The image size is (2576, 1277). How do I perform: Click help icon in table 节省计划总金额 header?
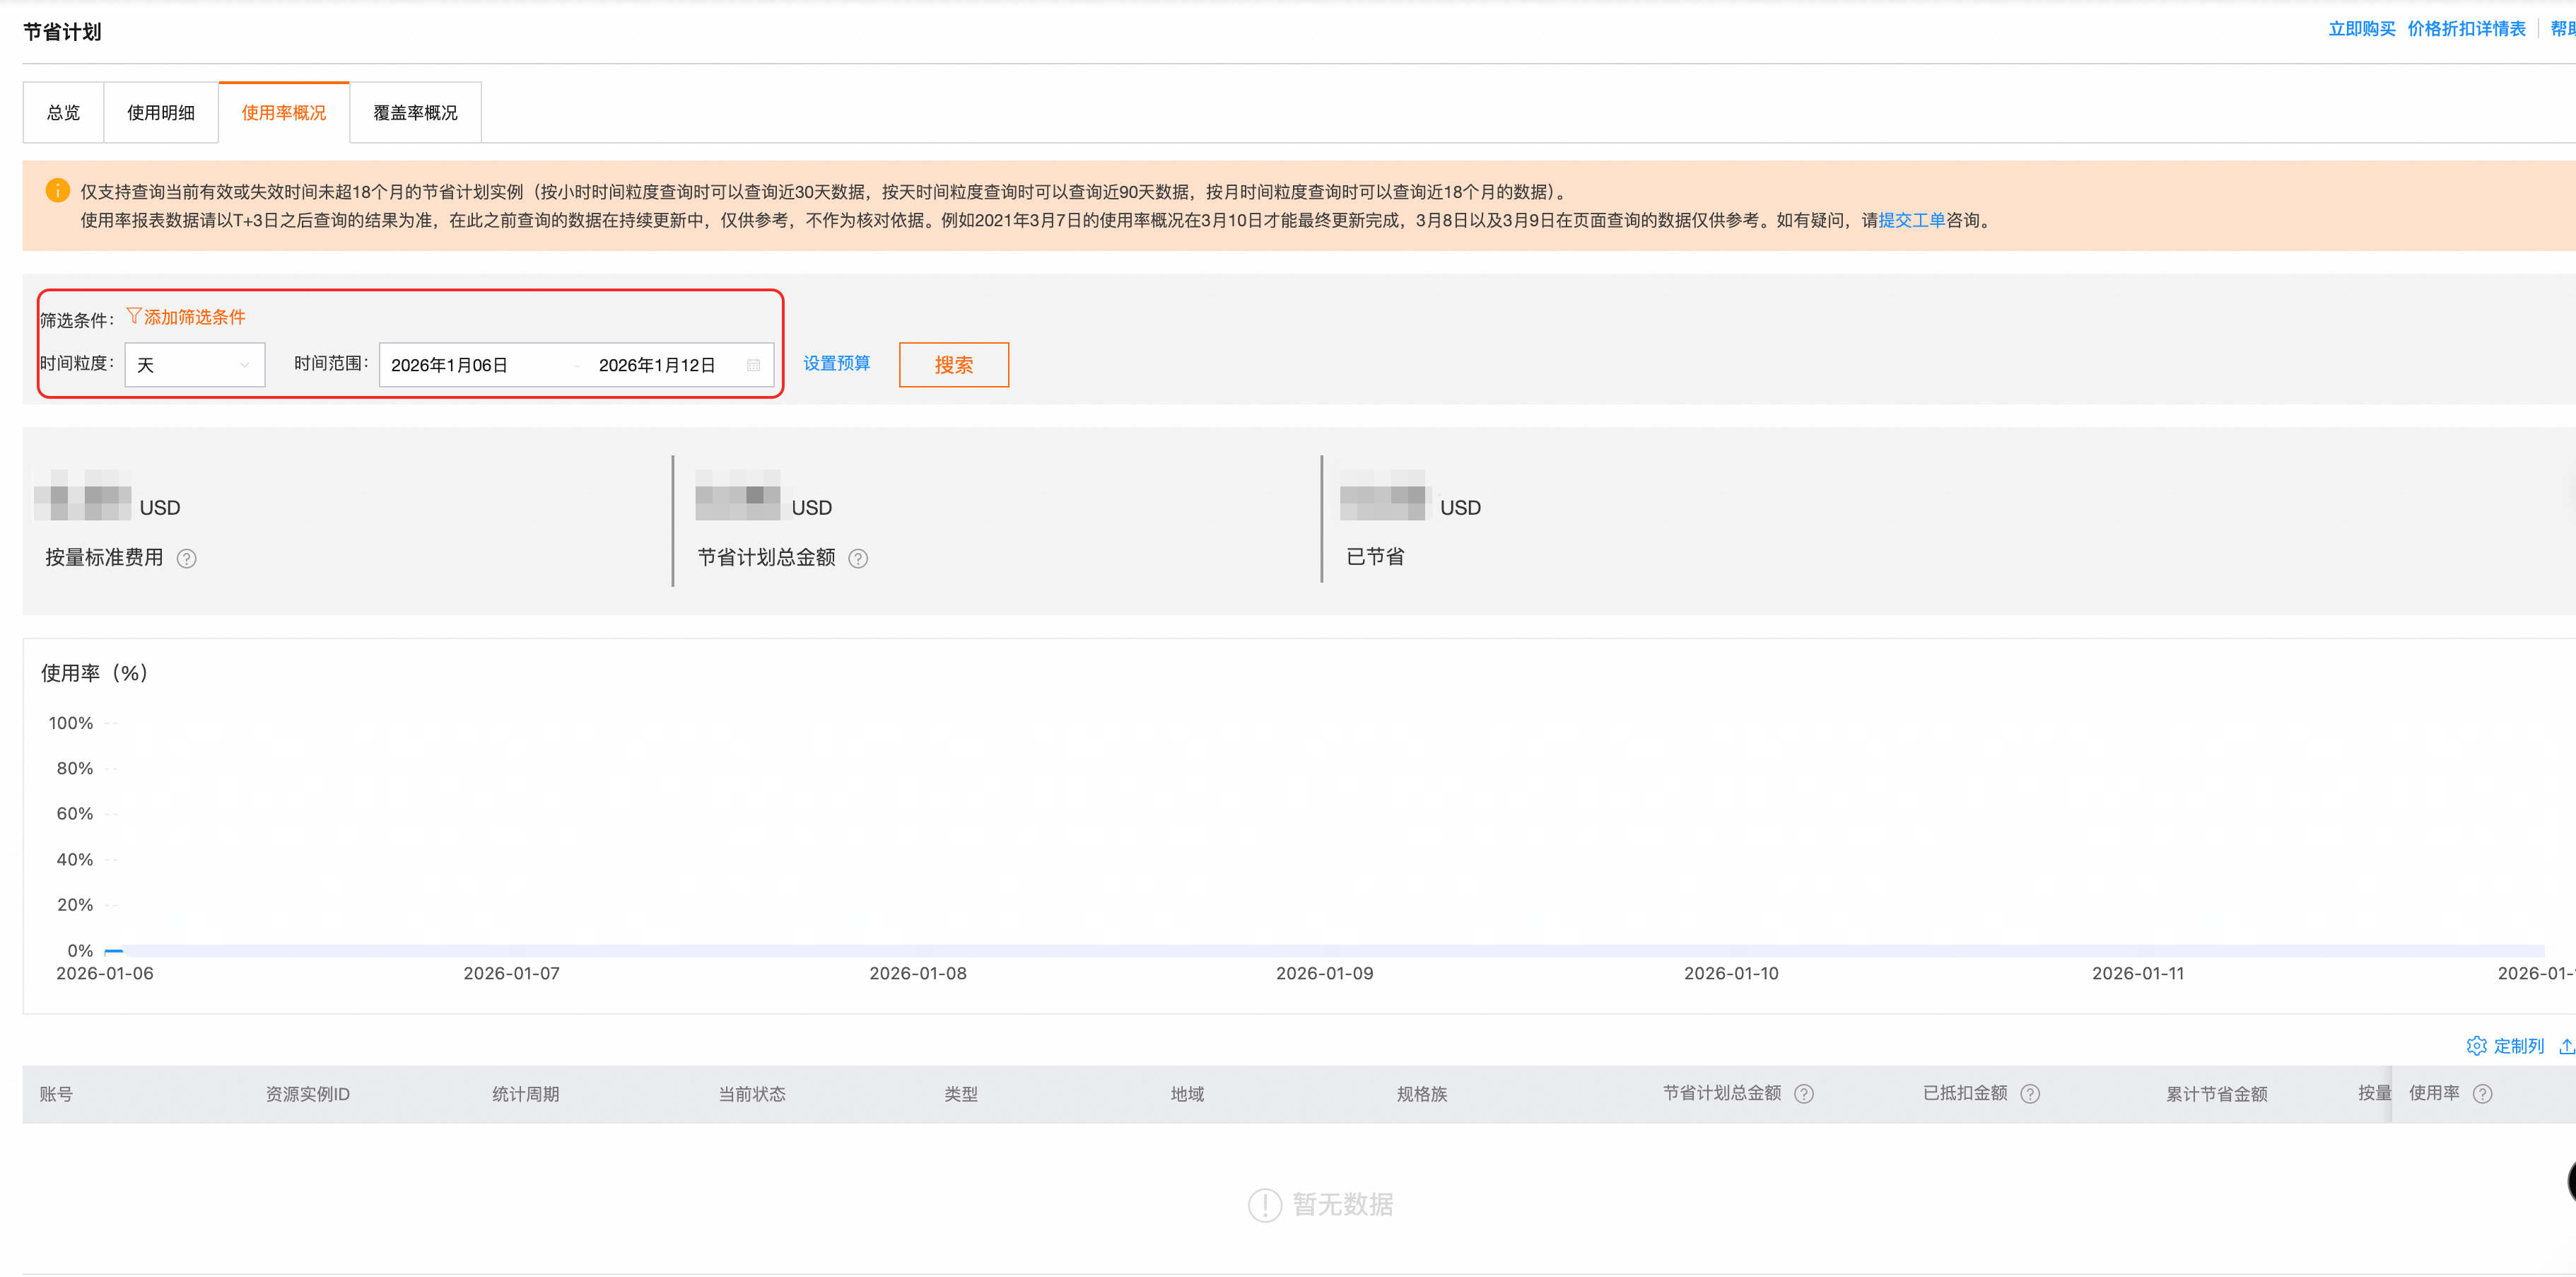click(1803, 1094)
